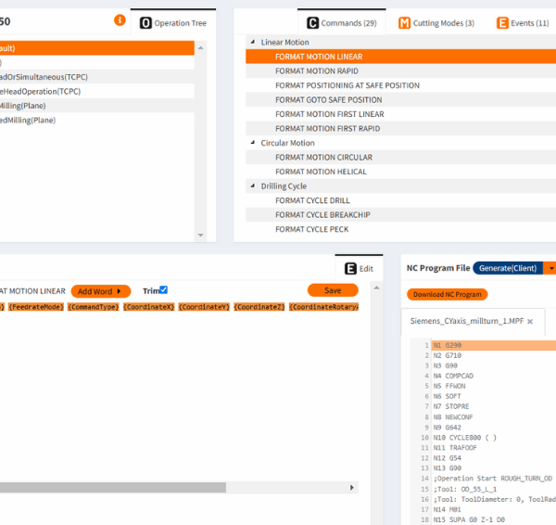Select FORMAT CYCLE PECK command
Image resolution: width=556 pixels, height=525 pixels.
(311, 229)
